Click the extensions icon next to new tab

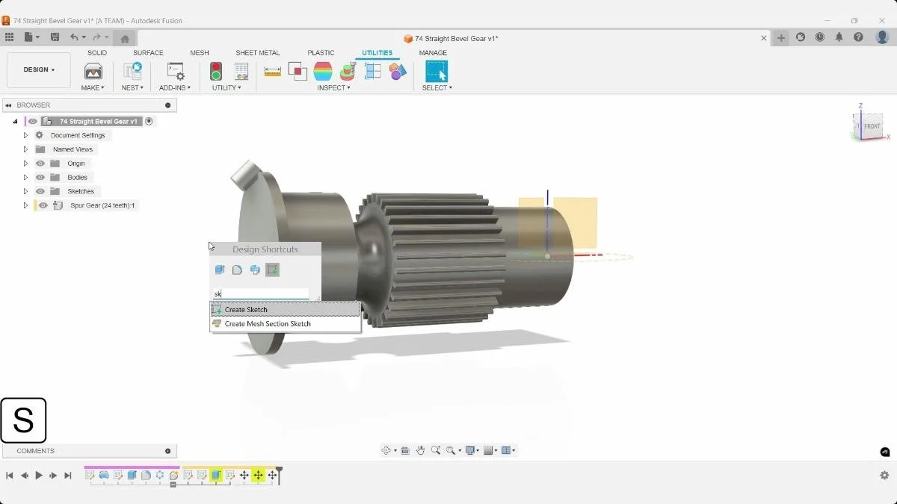(x=801, y=37)
